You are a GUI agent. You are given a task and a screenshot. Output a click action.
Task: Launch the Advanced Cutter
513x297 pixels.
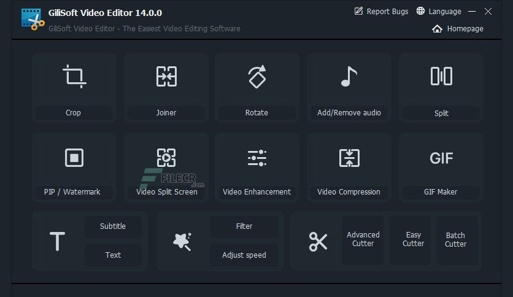click(363, 239)
